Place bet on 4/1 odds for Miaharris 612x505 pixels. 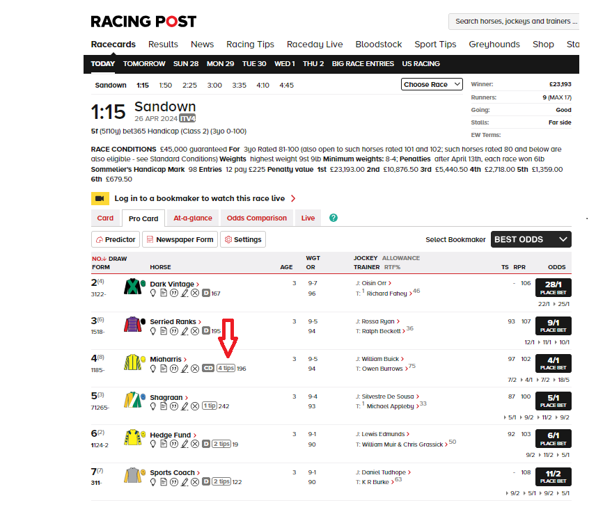(x=554, y=363)
